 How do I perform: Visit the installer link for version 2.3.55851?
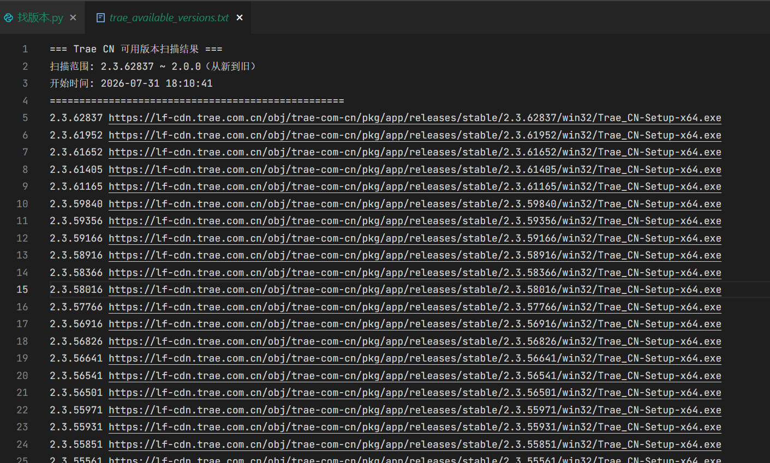415,444
